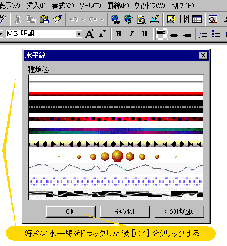The image size is (227, 246).
Task: Toggle Underline formatting
Action: (144, 34)
